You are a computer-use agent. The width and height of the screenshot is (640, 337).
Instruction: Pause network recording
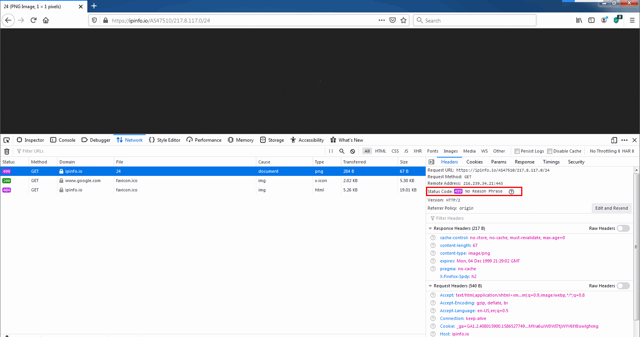click(x=331, y=151)
